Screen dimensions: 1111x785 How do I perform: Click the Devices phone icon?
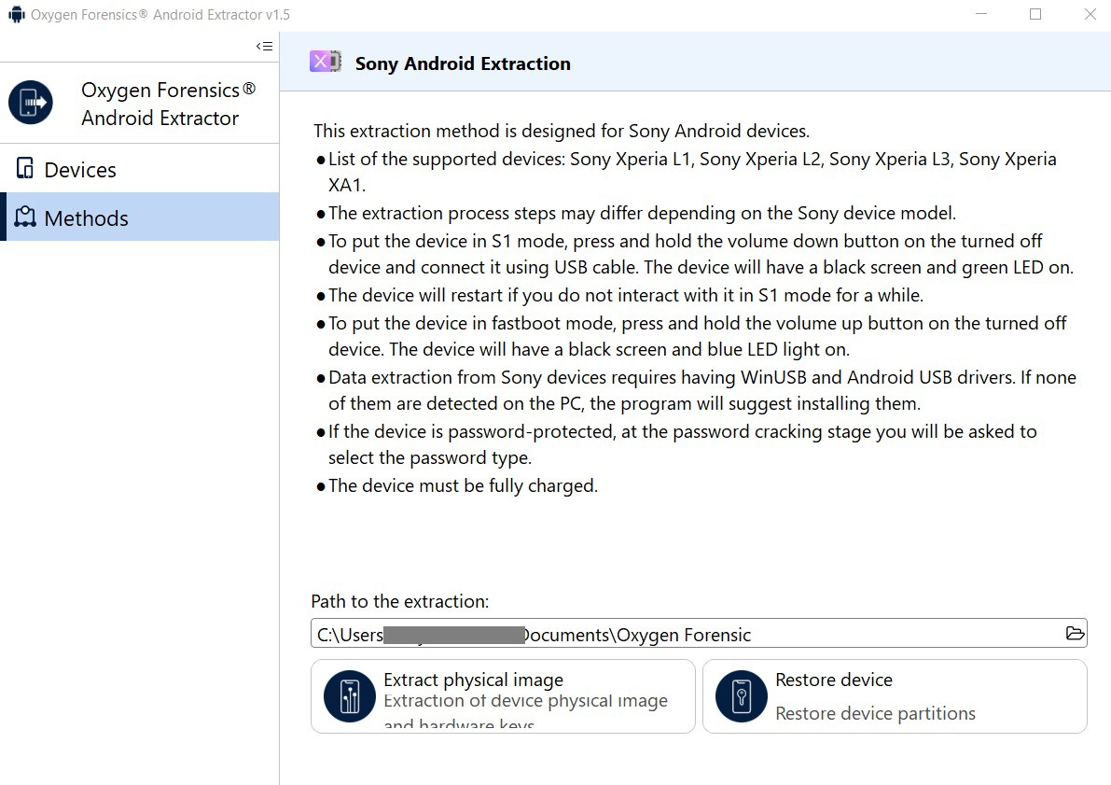[25, 169]
